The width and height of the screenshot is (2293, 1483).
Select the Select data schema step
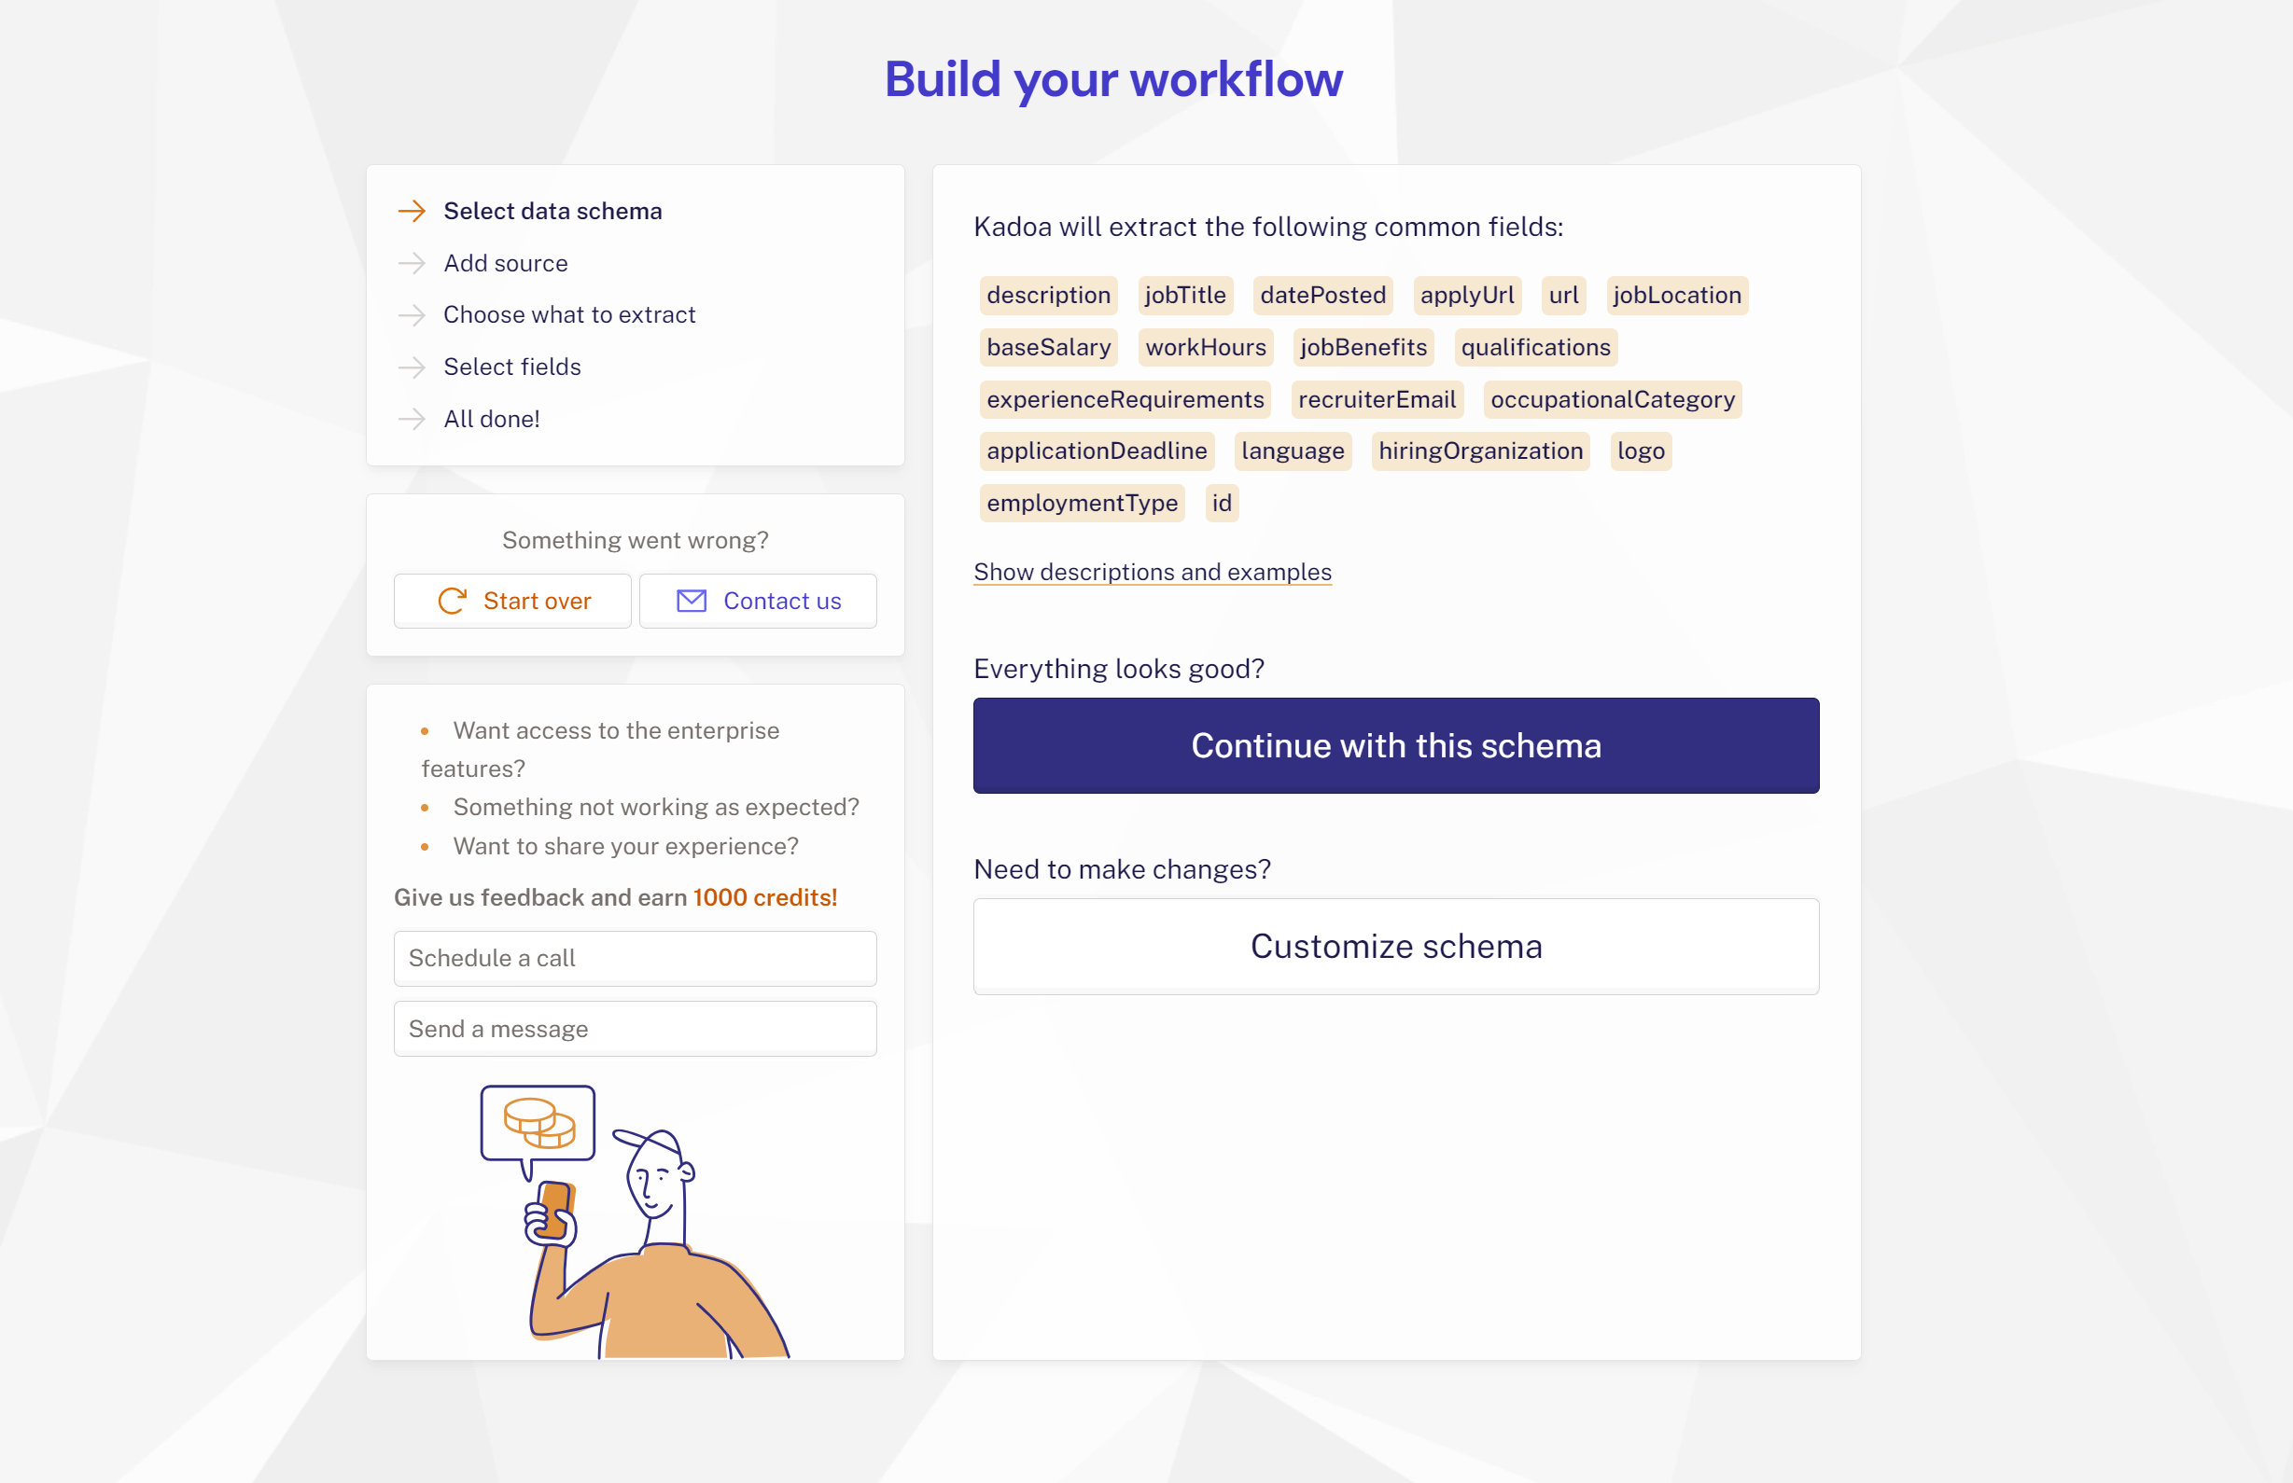552,211
